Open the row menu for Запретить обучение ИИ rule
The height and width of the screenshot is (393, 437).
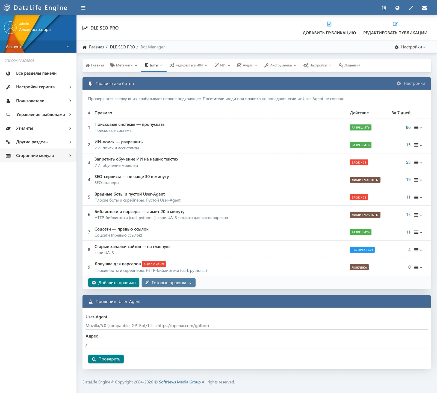click(x=418, y=162)
